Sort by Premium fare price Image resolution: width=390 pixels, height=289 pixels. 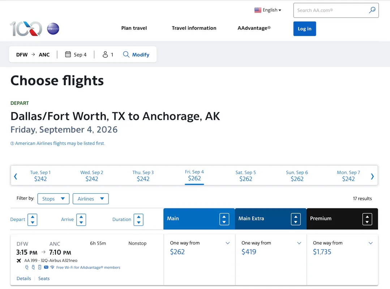pyautogui.click(x=367, y=219)
